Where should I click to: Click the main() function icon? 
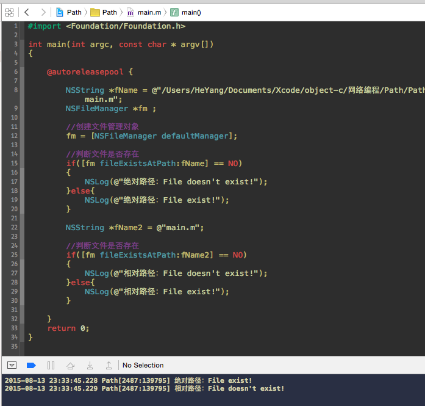174,12
